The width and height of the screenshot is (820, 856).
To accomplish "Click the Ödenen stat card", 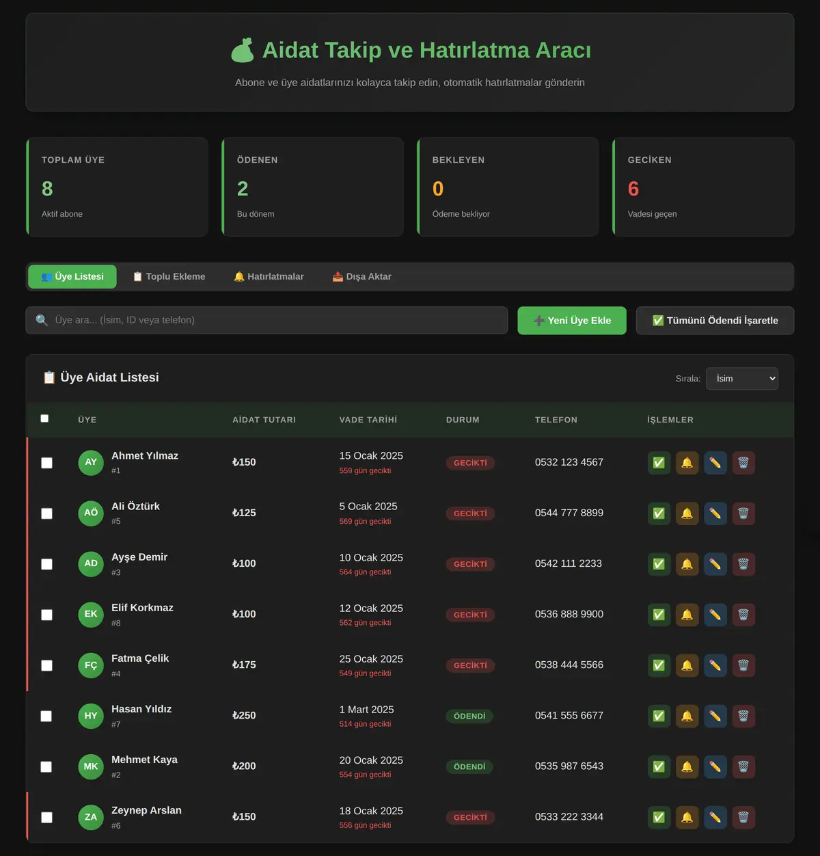I will tap(312, 187).
